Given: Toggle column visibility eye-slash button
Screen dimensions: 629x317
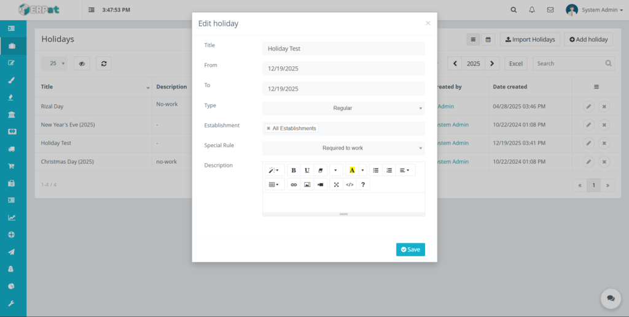Looking at the screenshot, I should [x=82, y=63].
